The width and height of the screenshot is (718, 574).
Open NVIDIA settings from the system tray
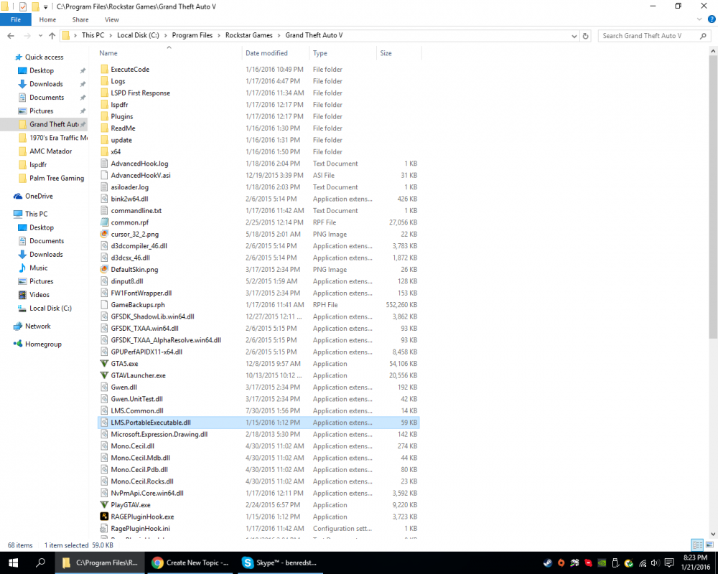[x=601, y=562]
